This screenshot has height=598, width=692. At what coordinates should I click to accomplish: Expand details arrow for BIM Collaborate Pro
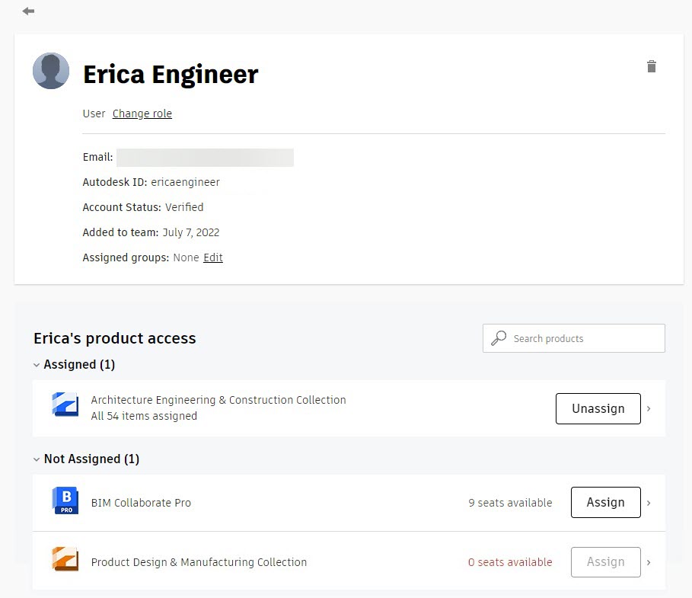click(649, 503)
